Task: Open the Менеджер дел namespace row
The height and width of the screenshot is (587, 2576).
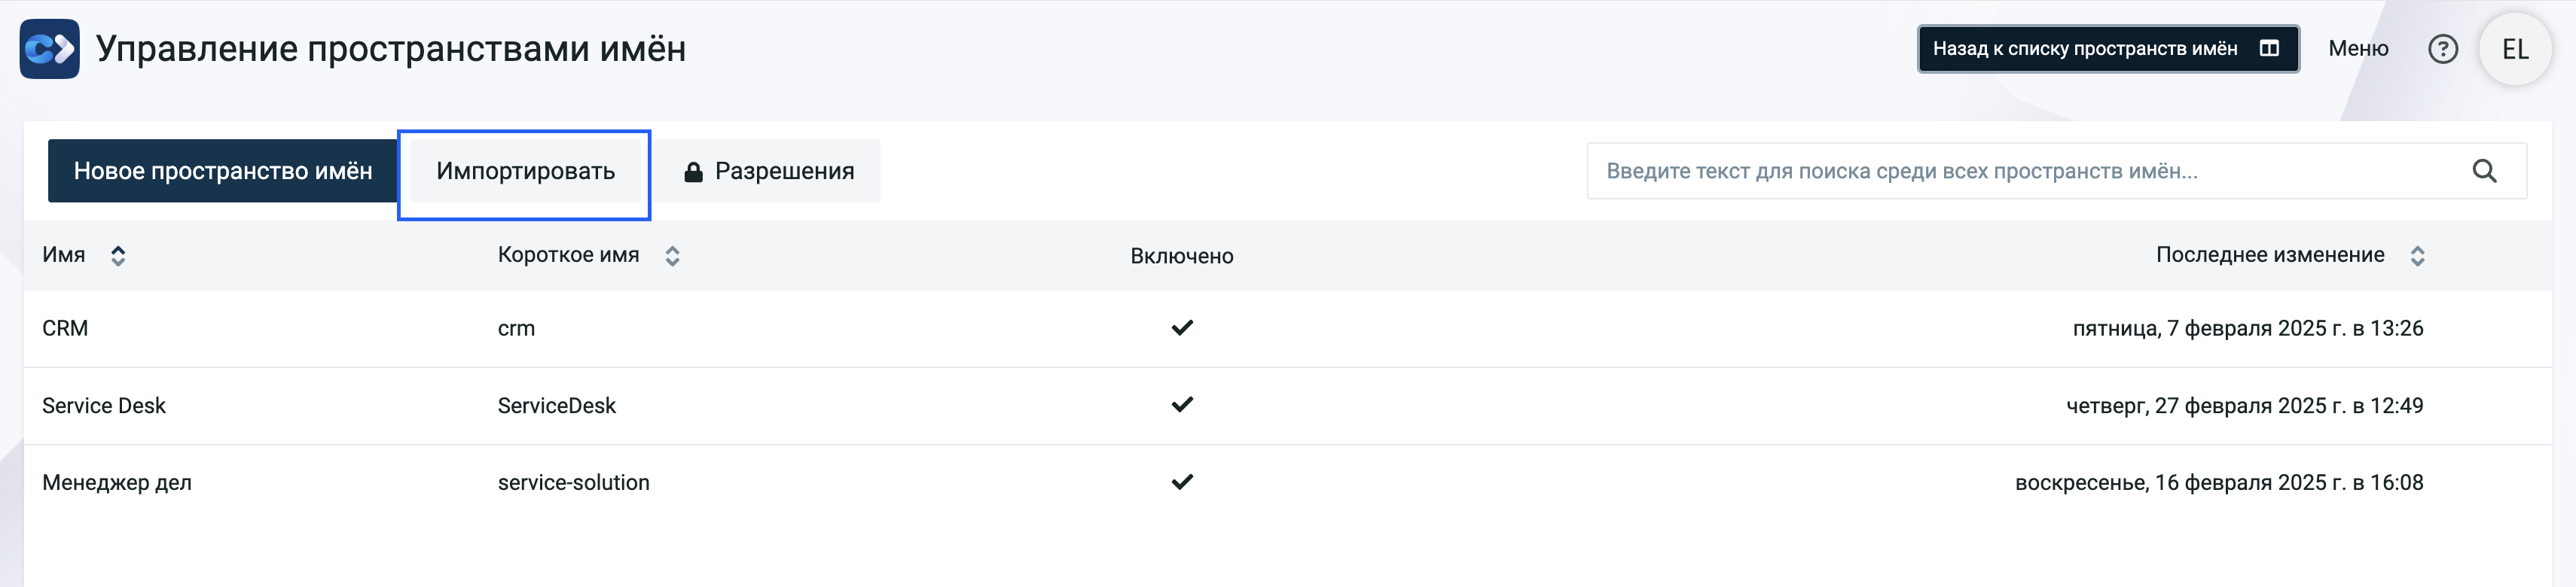Action: 1288,483
